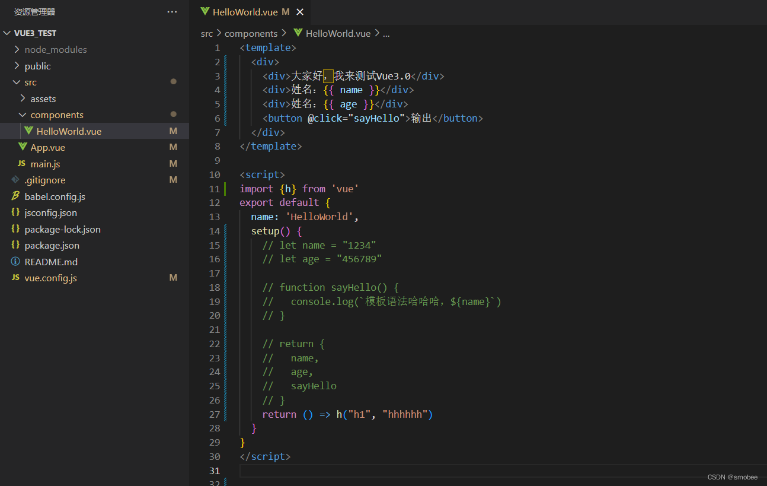Click the '资源管理器' explorer panel title
The width and height of the screenshot is (767, 486).
tap(34, 12)
